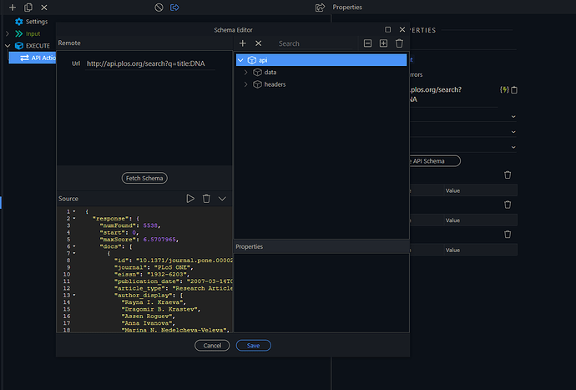The image size is (576, 390).
Task: Click the blue output export icon
Action: (174, 8)
